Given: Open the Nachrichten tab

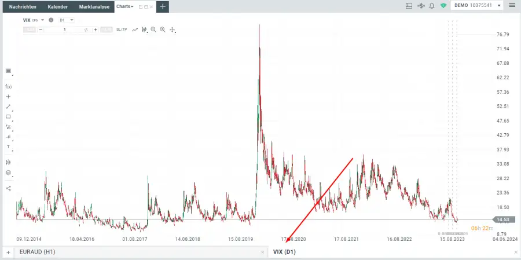Looking at the screenshot, I should (x=23, y=6).
